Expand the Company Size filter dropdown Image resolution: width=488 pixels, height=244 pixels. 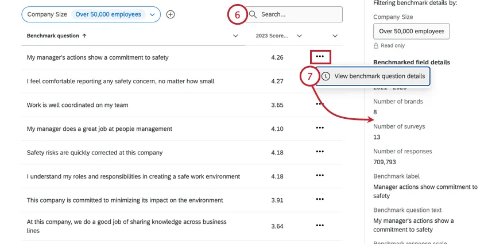click(x=152, y=14)
